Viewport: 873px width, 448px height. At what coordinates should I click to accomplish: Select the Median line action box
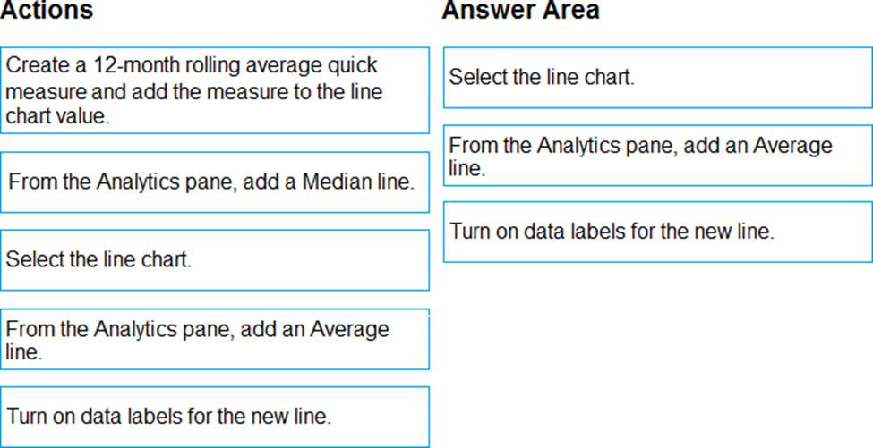(215, 182)
